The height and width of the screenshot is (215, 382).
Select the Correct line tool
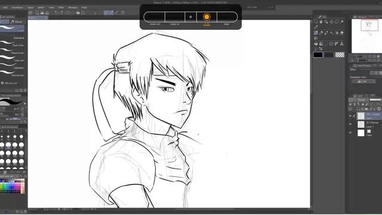321,49
